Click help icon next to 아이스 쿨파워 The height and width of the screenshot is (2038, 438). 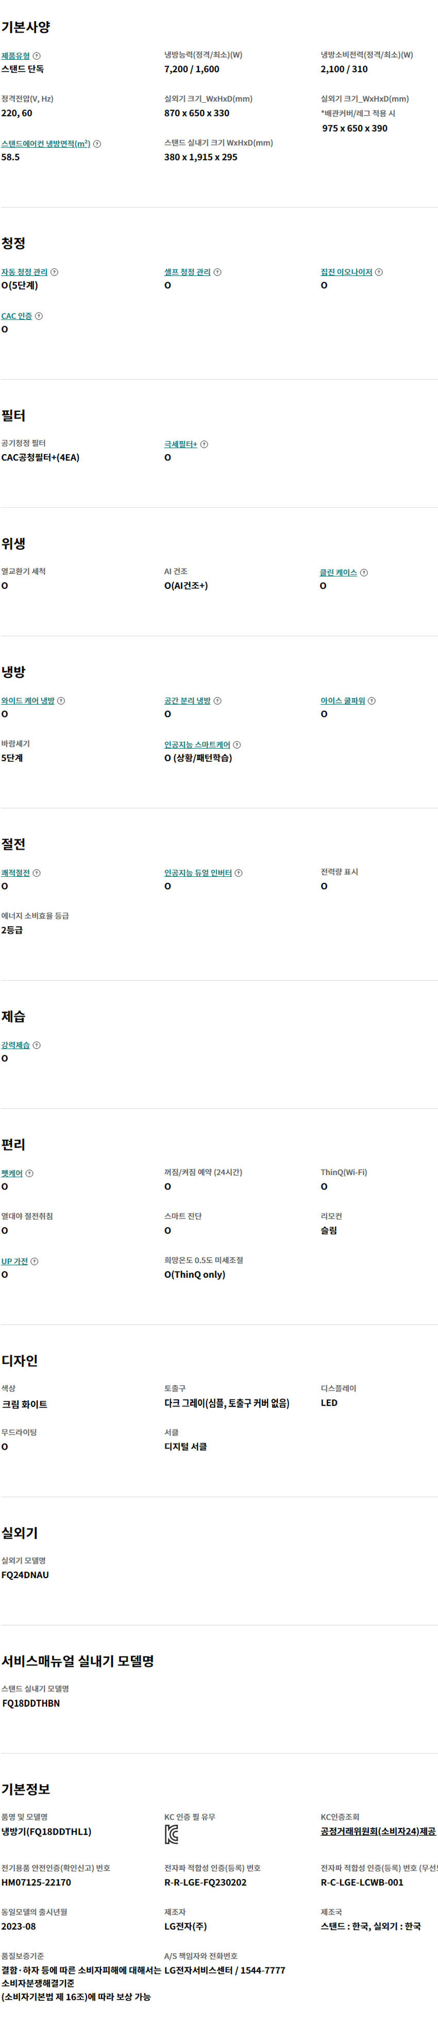(372, 701)
